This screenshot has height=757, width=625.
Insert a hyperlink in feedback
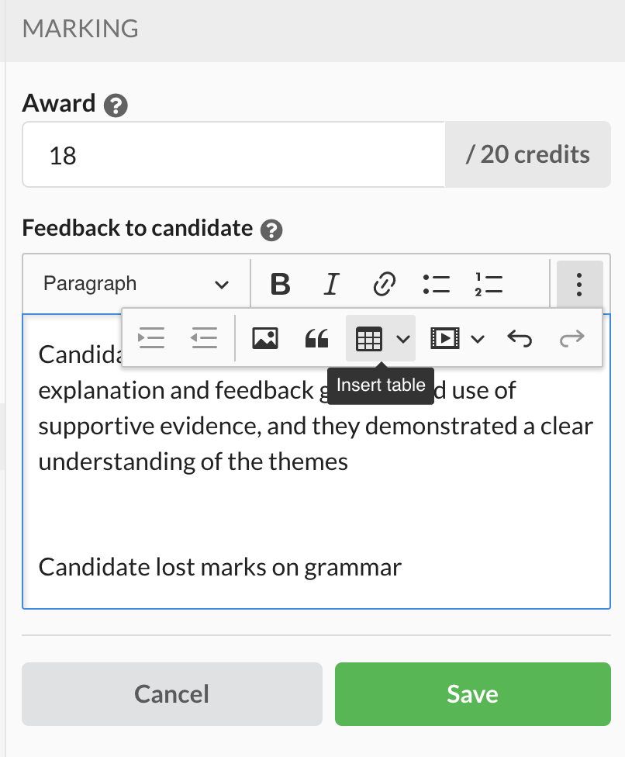[384, 284]
